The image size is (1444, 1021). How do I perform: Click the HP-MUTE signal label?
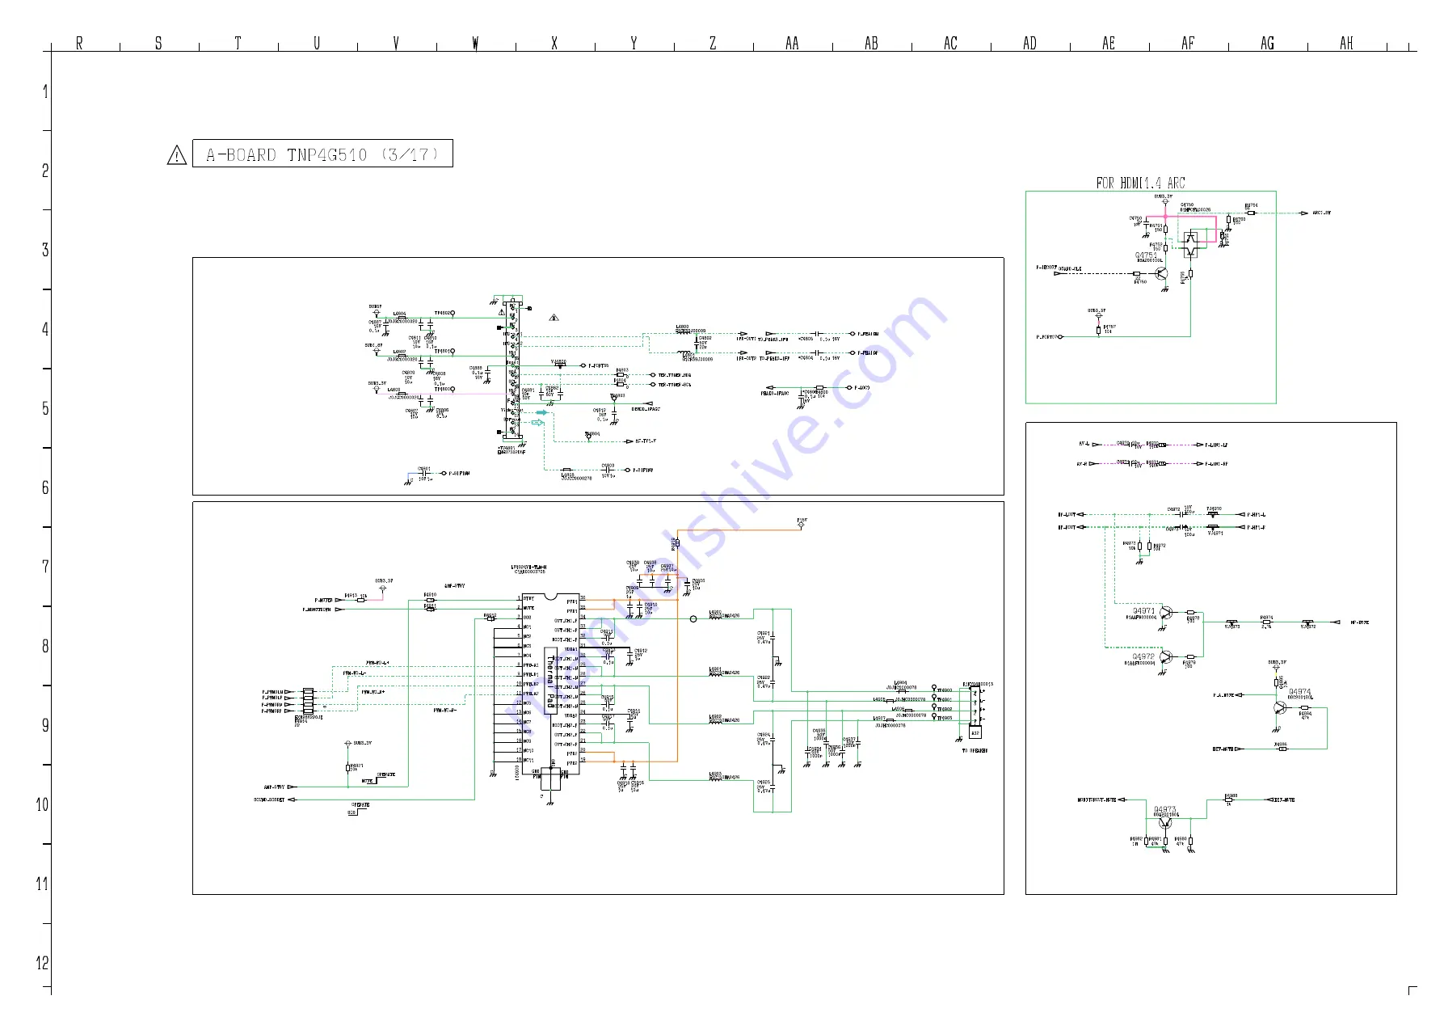point(1360,622)
